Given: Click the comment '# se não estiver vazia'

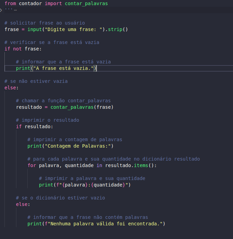Looking at the screenshot, I should 36,81.
